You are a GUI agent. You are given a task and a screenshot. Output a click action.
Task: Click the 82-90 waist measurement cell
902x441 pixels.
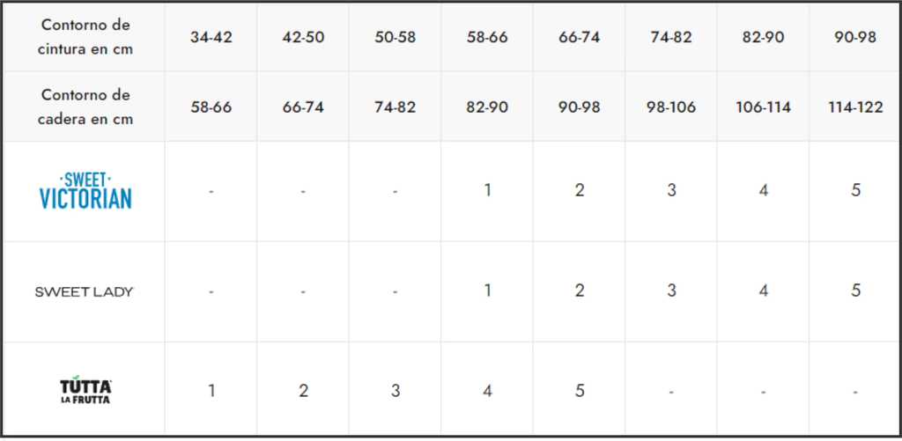(x=764, y=37)
